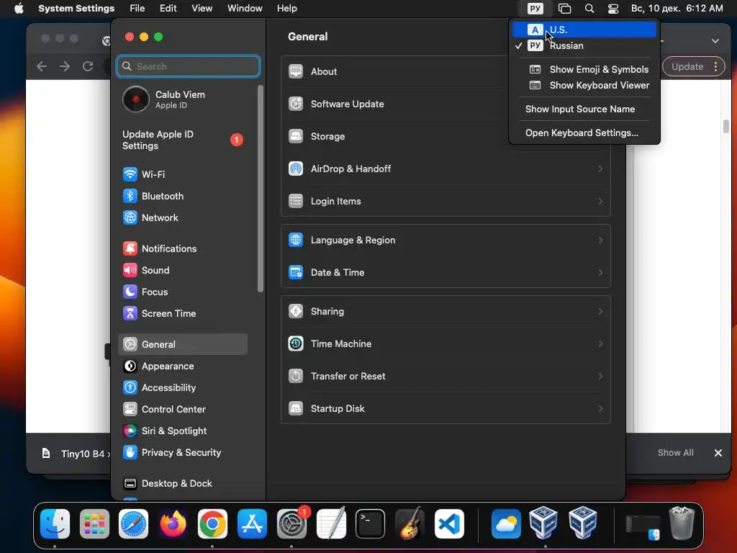737x553 pixels.
Task: Switch input source to U.S.
Action: click(x=584, y=30)
